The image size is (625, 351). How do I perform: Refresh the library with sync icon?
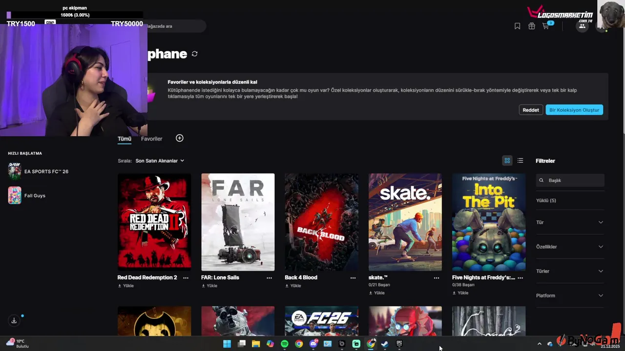[x=194, y=54]
